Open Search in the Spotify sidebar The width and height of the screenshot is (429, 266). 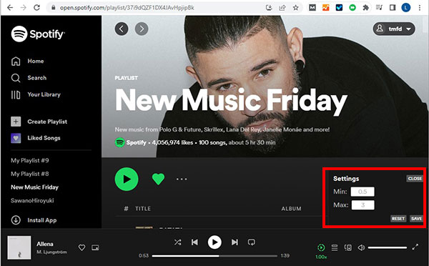[x=29, y=78]
